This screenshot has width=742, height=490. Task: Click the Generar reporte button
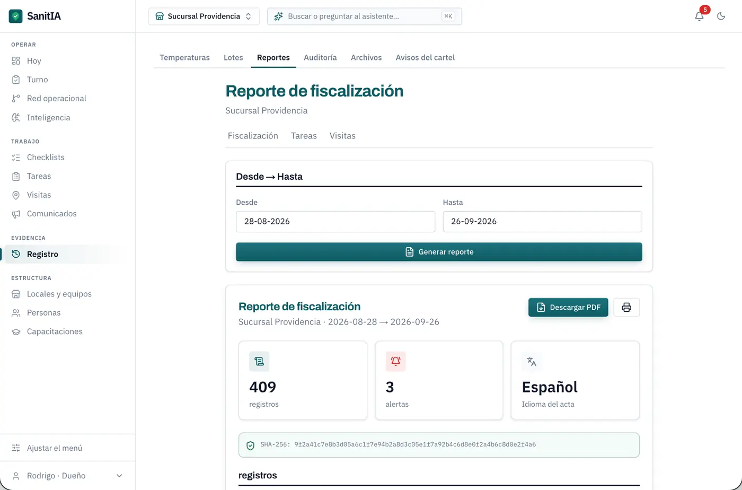(439, 252)
